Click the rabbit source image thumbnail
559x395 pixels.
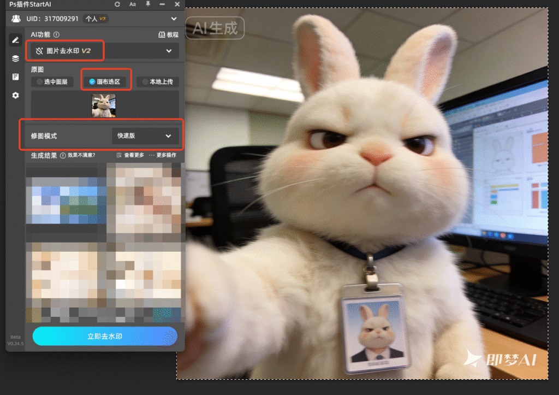[x=104, y=105]
